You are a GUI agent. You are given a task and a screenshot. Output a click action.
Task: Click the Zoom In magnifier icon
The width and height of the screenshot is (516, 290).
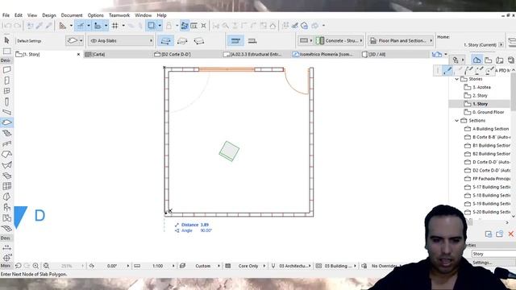click(35, 266)
